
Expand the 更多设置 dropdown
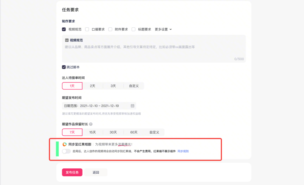click(x=163, y=29)
